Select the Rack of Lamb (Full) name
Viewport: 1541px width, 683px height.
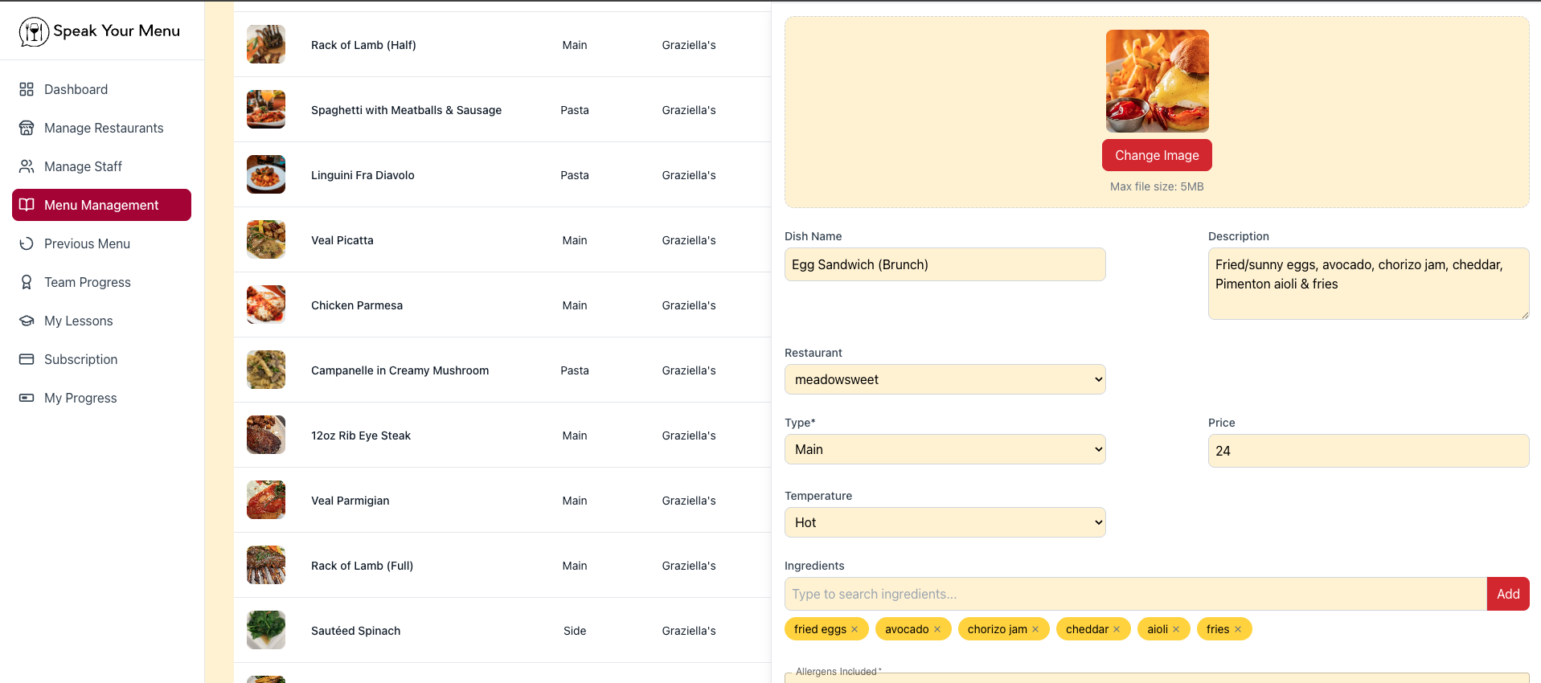click(x=362, y=566)
